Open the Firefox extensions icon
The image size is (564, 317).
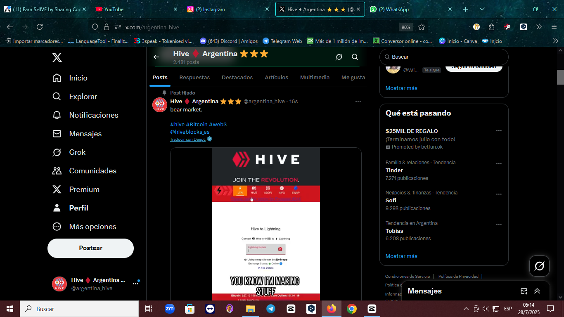491,27
